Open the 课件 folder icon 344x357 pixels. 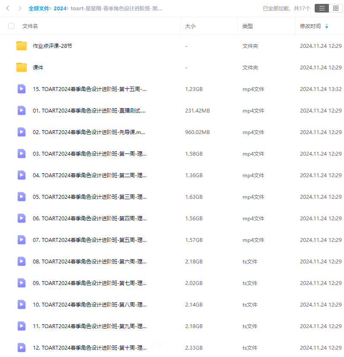click(22, 67)
